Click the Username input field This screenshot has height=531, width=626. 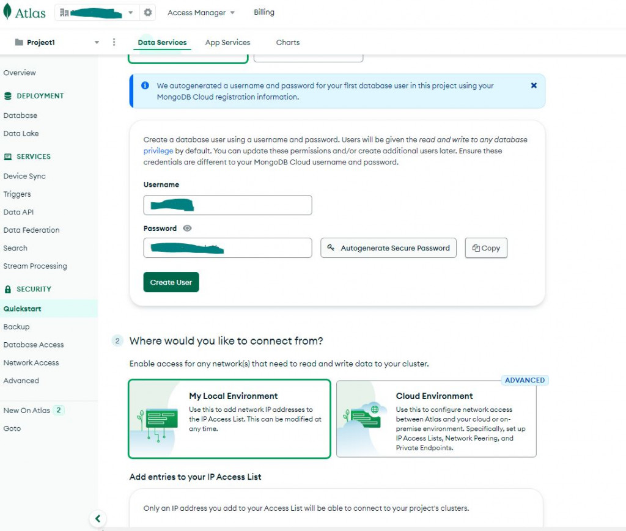tap(227, 205)
